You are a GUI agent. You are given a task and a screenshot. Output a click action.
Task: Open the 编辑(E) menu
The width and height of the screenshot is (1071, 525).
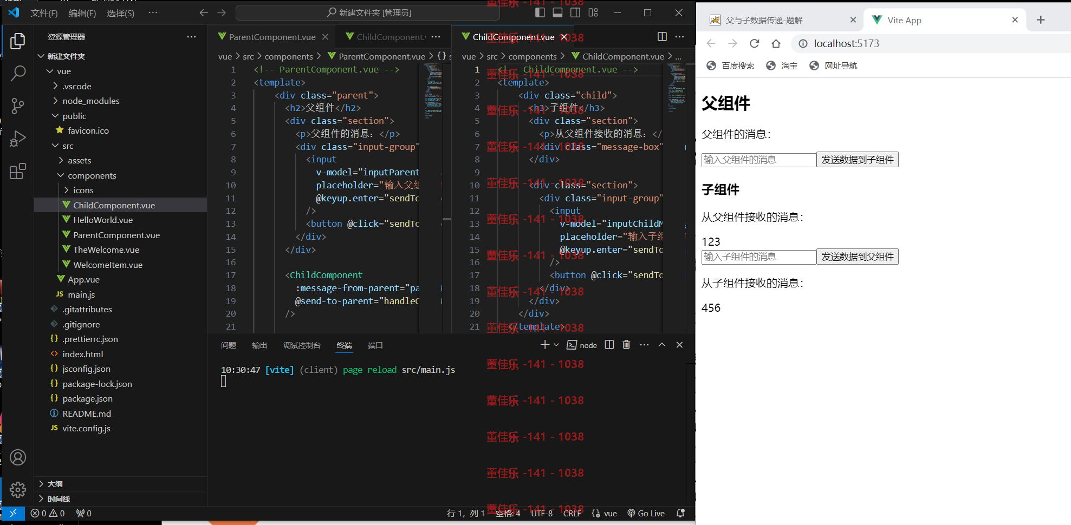click(82, 13)
